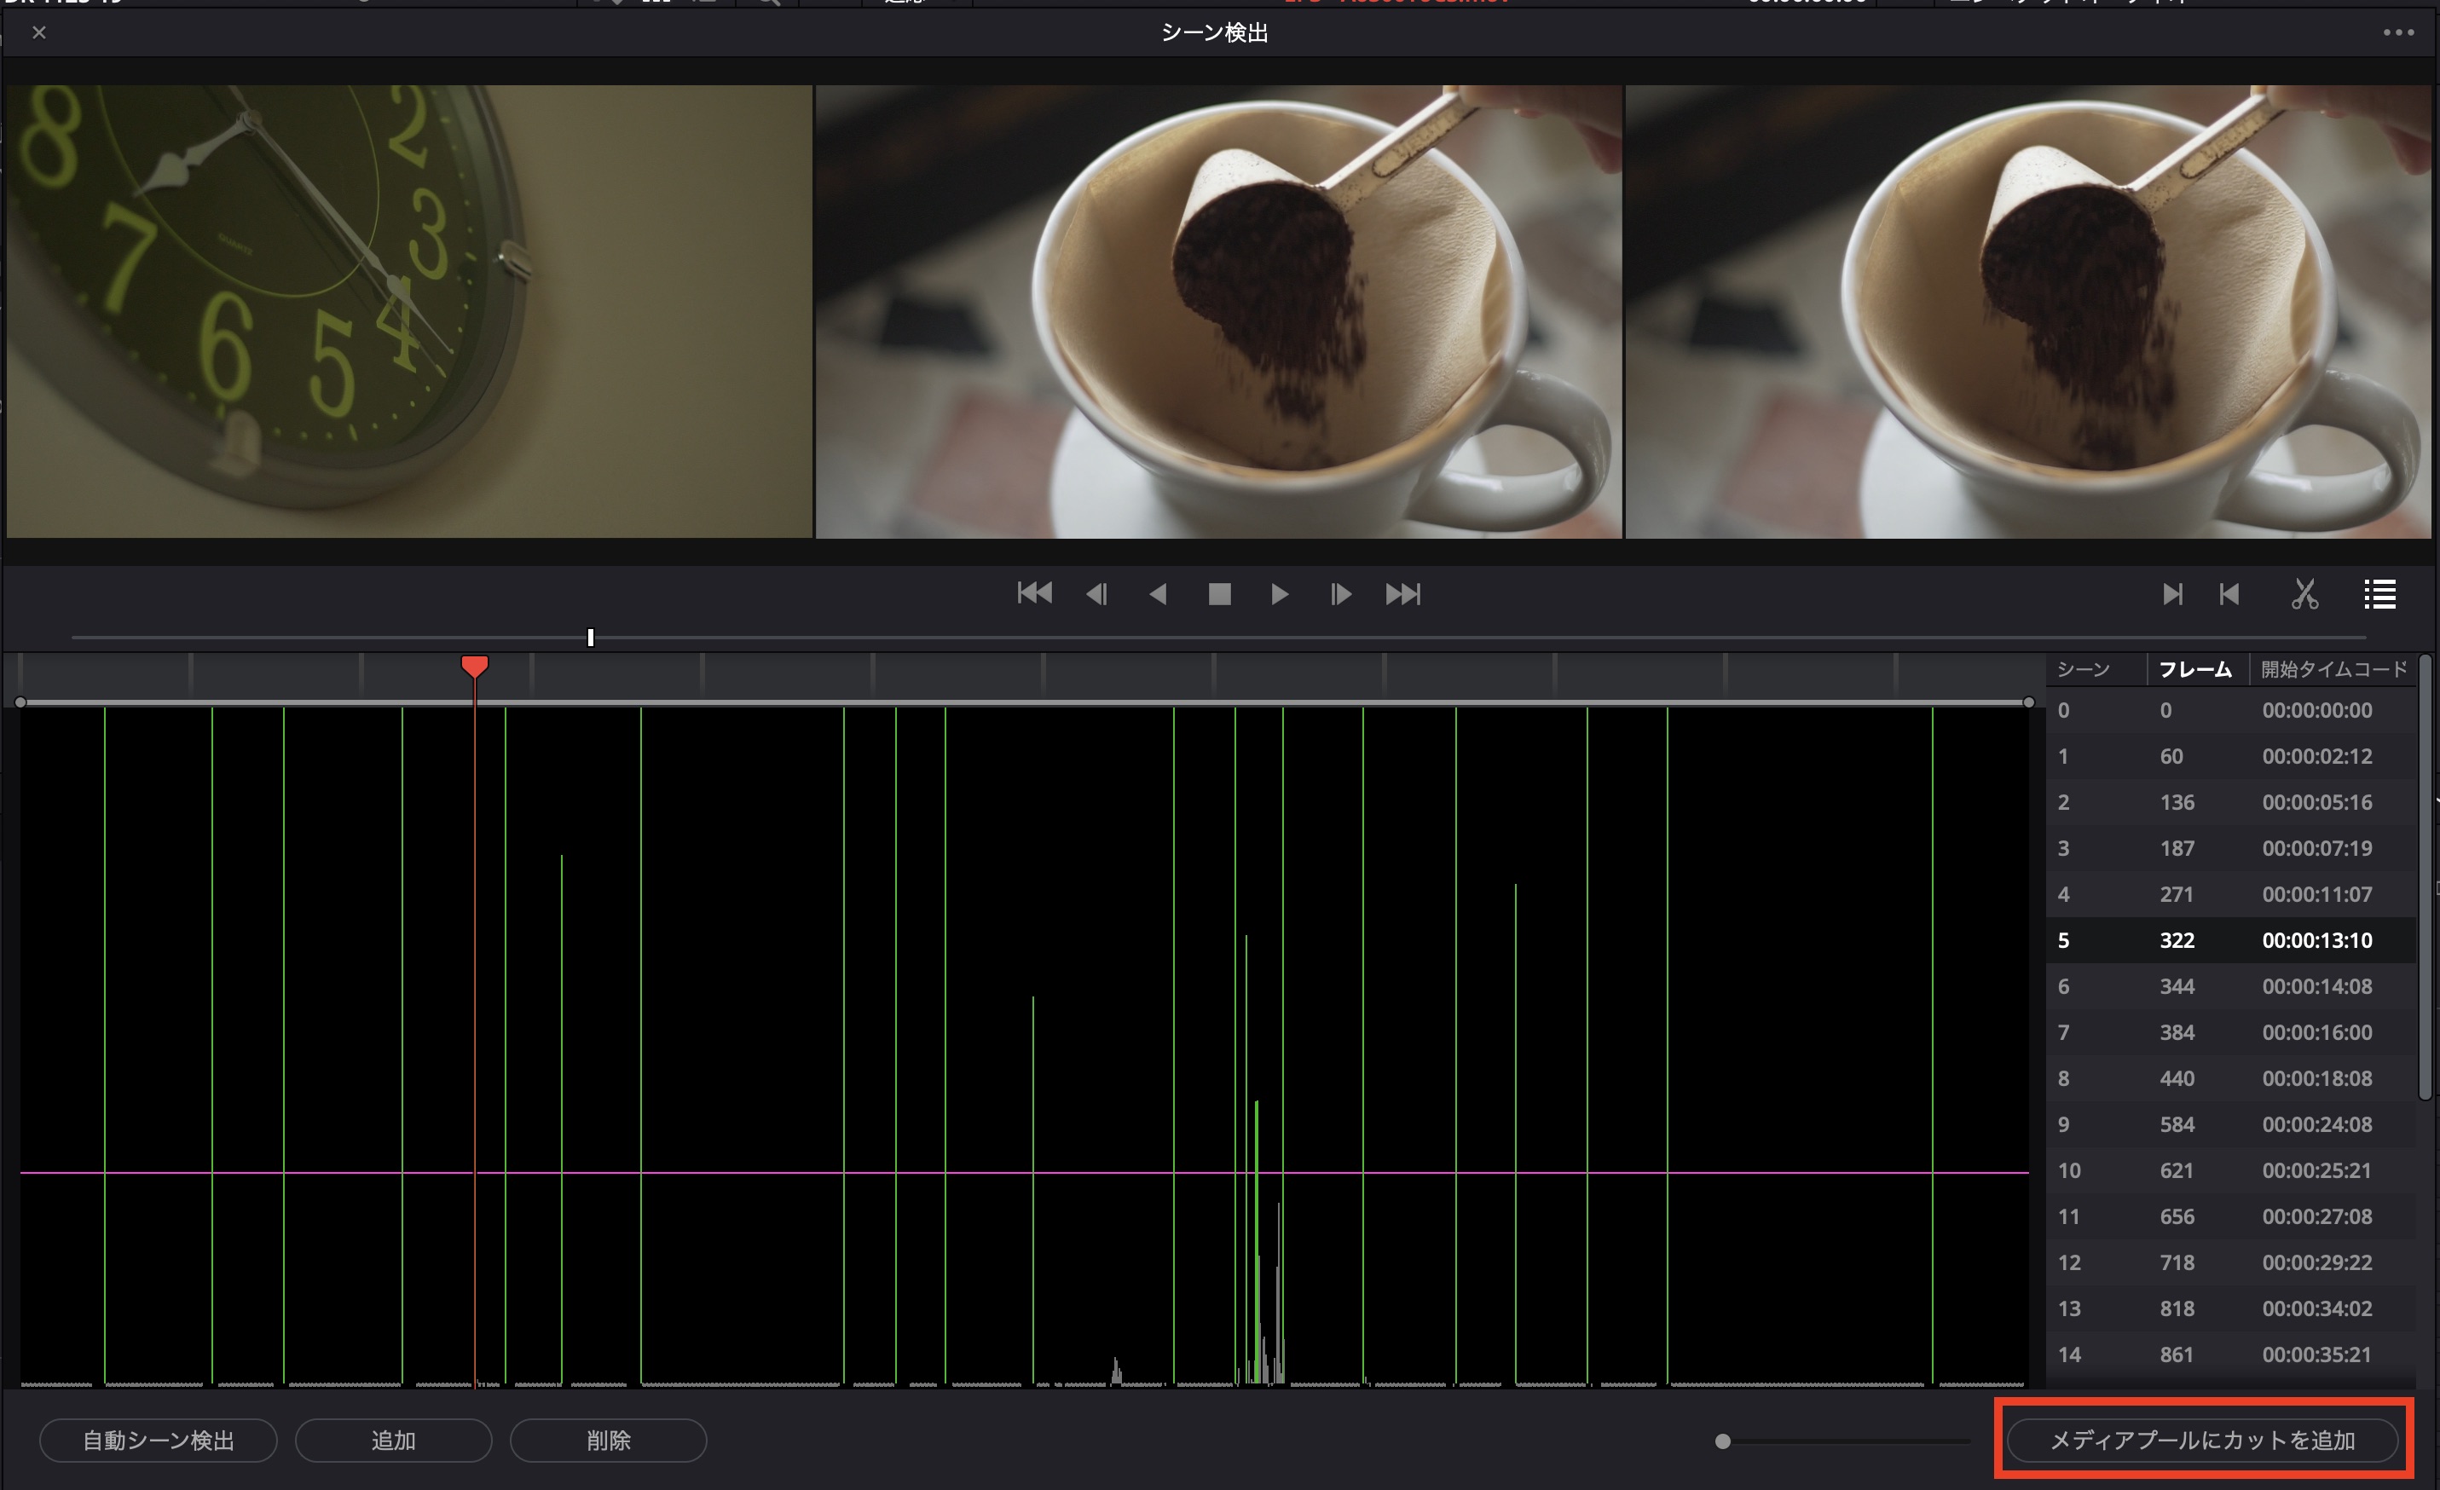Play the clip forward
Screen dimensions: 2440x1490
tap(1280, 594)
